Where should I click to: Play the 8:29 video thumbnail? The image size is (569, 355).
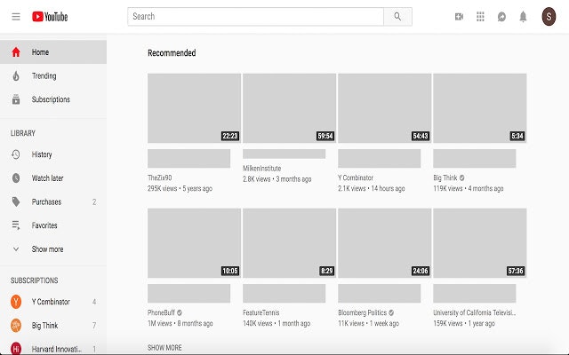pos(289,243)
